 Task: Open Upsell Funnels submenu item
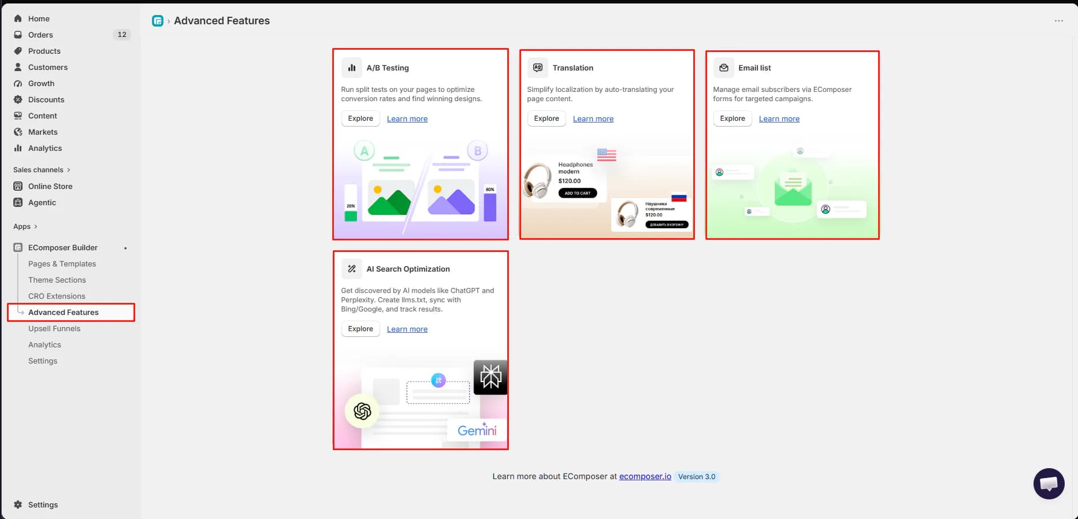(x=54, y=328)
